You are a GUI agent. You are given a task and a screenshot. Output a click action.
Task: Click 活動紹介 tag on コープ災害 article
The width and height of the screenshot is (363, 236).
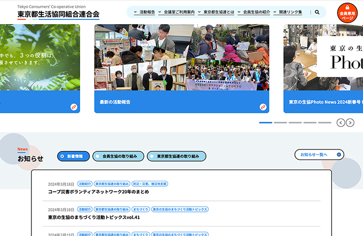tap(85, 184)
